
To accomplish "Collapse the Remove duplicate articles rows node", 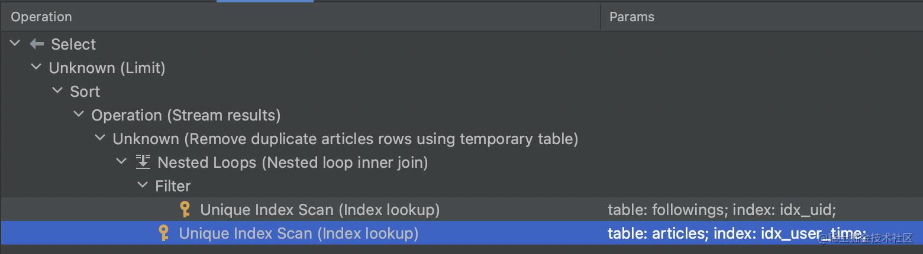I will pyautogui.click(x=101, y=139).
